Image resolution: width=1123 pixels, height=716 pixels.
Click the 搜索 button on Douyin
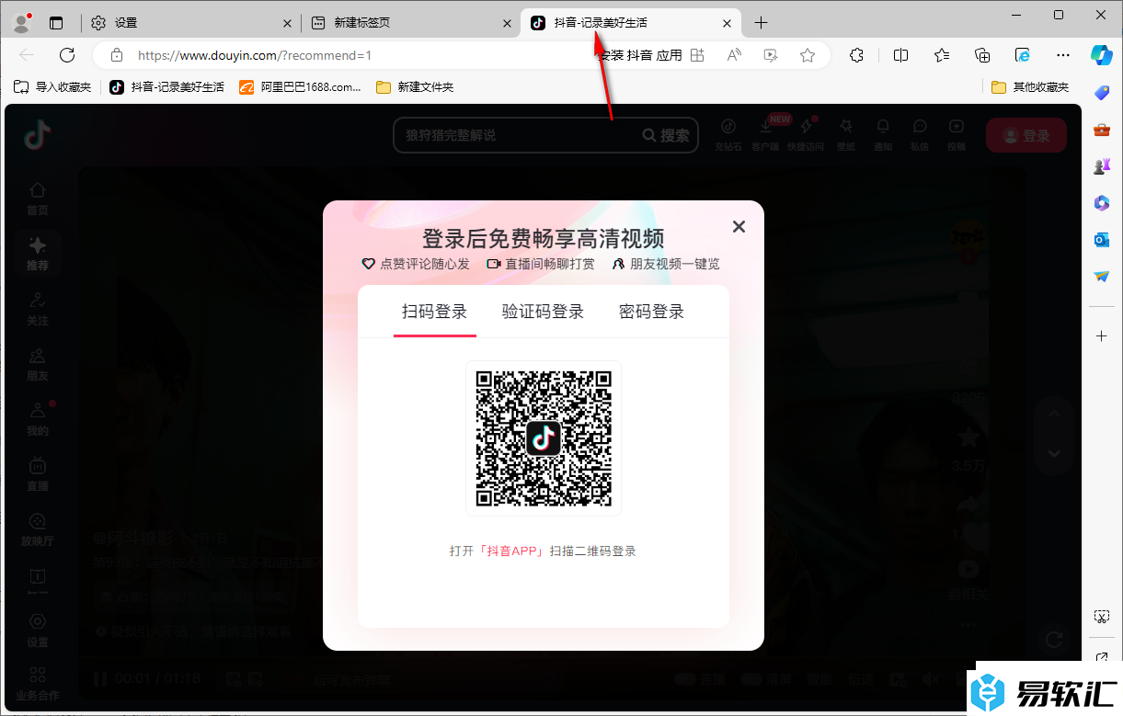pyautogui.click(x=667, y=135)
